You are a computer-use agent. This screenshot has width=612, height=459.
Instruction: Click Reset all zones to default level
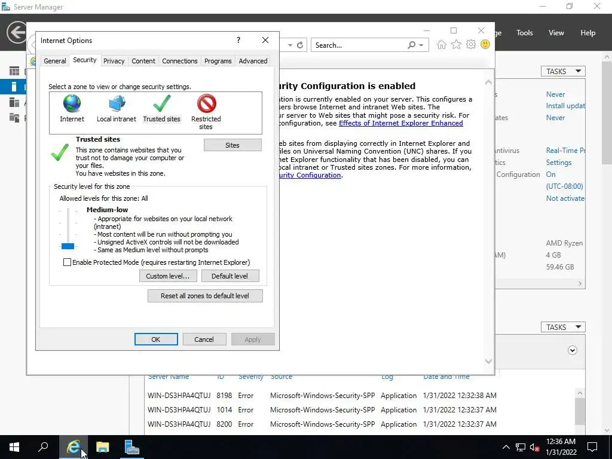point(205,296)
